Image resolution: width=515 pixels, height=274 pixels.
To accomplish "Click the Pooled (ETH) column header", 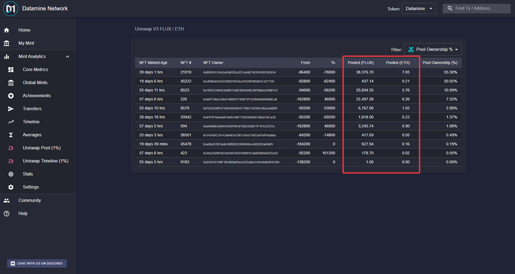I will [398, 63].
